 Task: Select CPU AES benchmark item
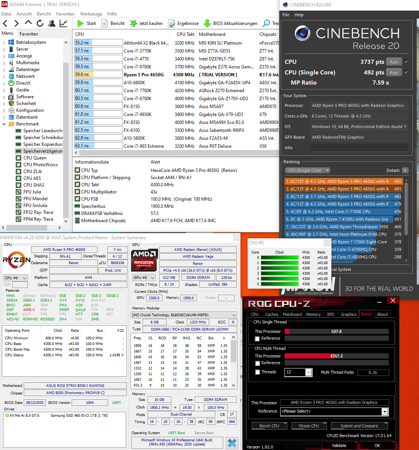tap(32, 178)
